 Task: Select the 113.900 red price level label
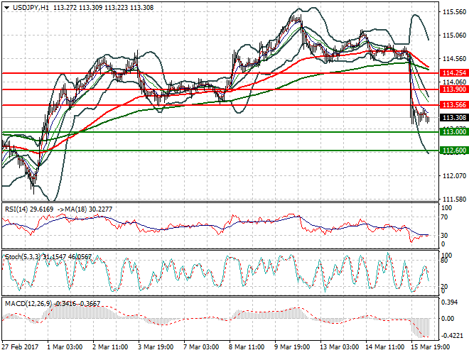(x=454, y=89)
